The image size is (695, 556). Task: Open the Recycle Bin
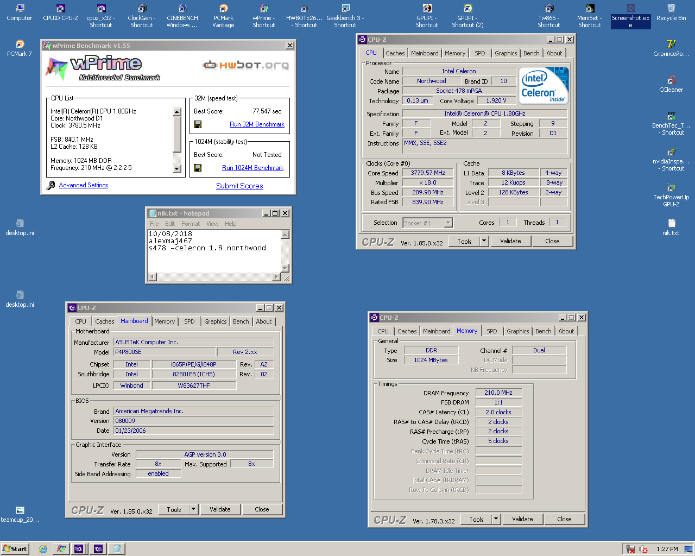pos(671,13)
